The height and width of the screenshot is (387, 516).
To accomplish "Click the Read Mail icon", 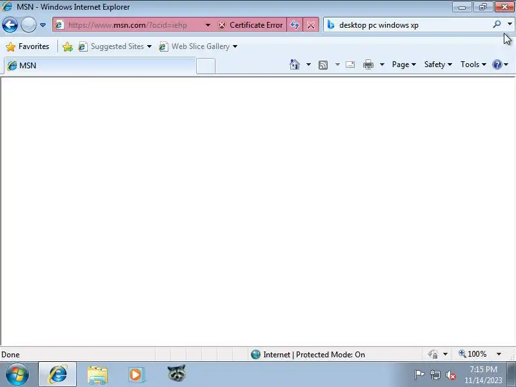I will click(350, 64).
